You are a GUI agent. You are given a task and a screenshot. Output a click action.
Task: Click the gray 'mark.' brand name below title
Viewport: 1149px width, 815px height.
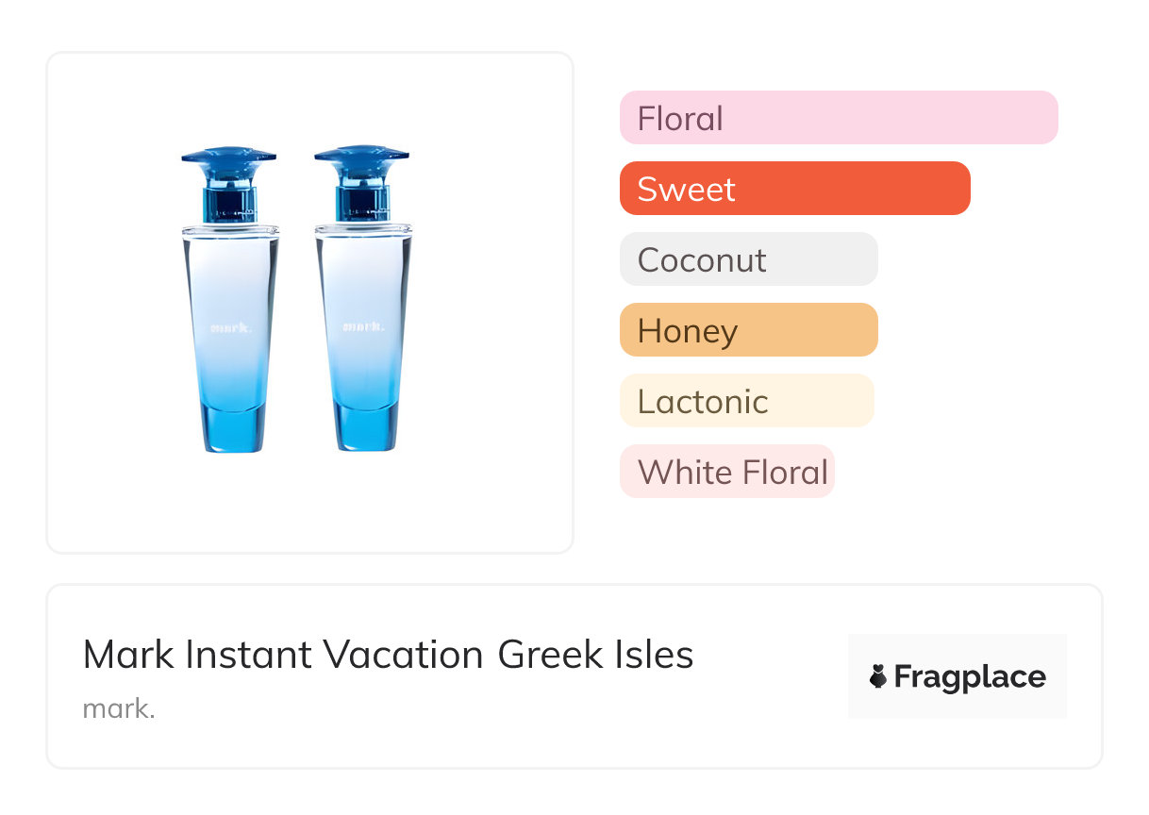point(119,708)
